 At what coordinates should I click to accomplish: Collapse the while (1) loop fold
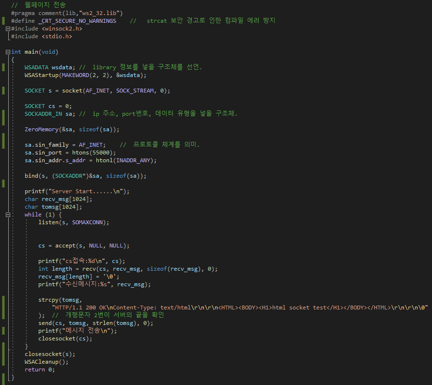click(8, 215)
